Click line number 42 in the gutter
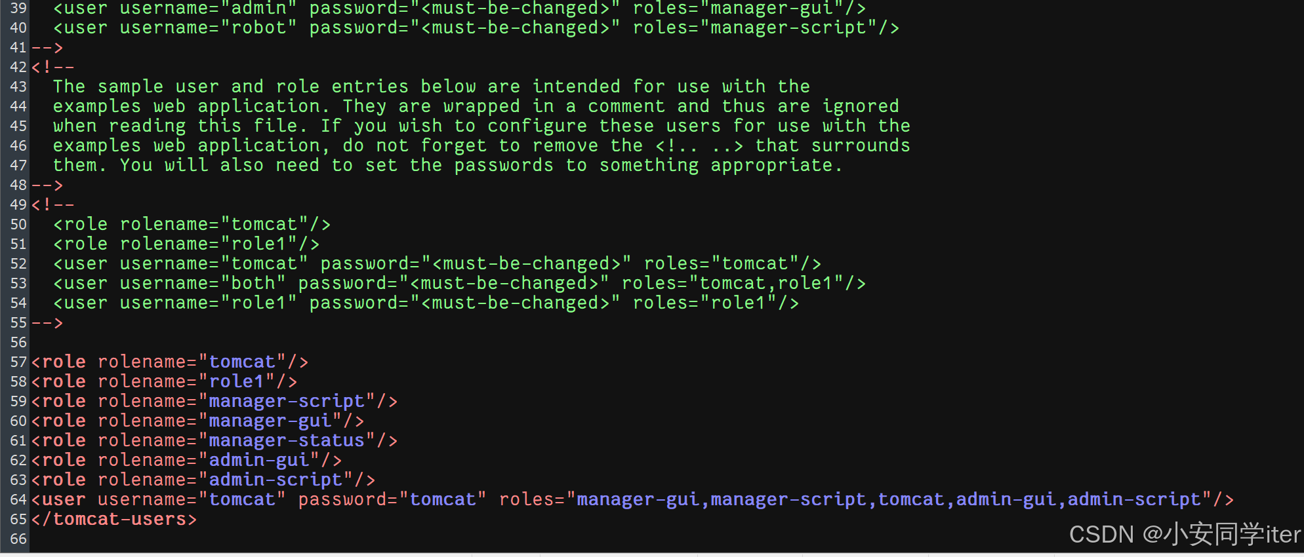1304x557 pixels. [x=18, y=67]
